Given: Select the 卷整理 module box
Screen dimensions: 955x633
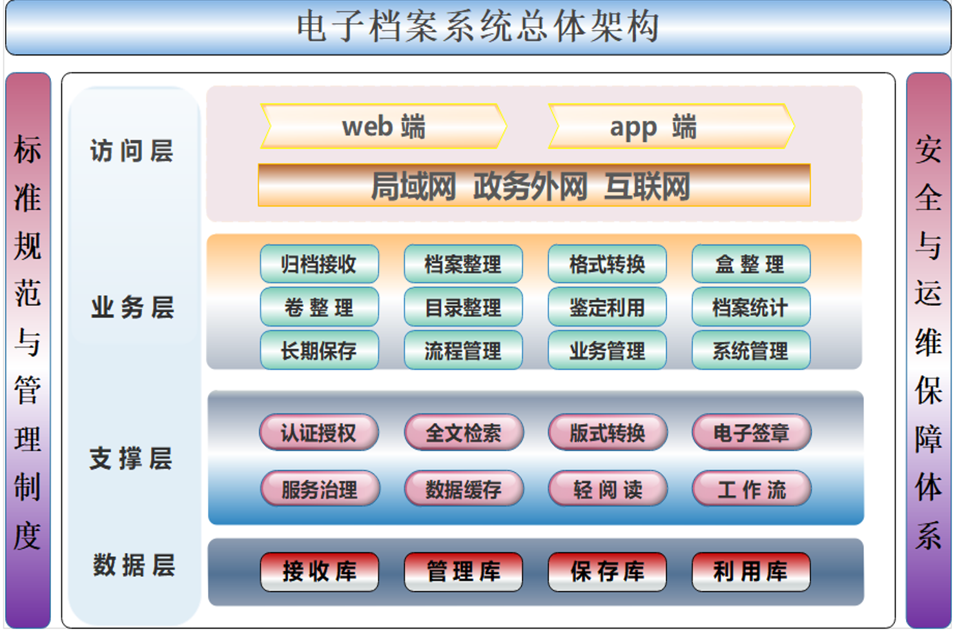Looking at the screenshot, I should 319,307.
